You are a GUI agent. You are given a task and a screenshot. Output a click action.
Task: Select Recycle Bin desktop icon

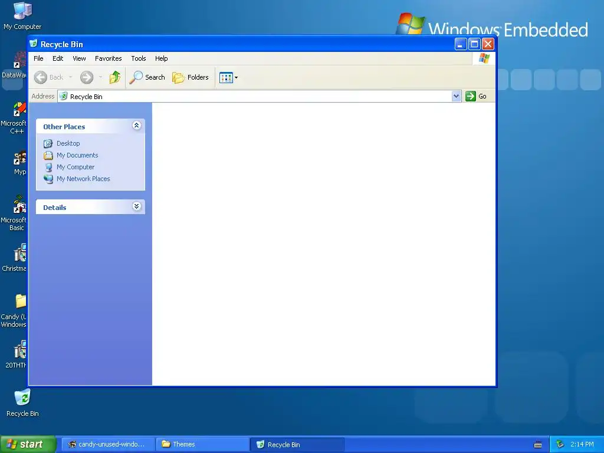click(x=22, y=403)
